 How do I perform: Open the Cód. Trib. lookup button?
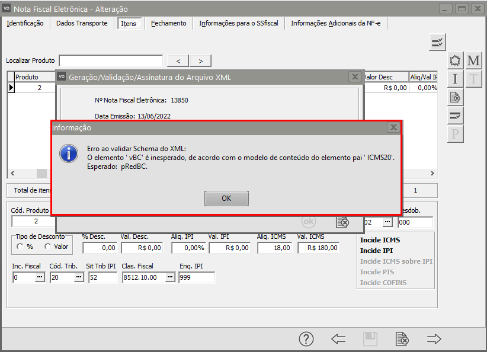click(x=78, y=277)
